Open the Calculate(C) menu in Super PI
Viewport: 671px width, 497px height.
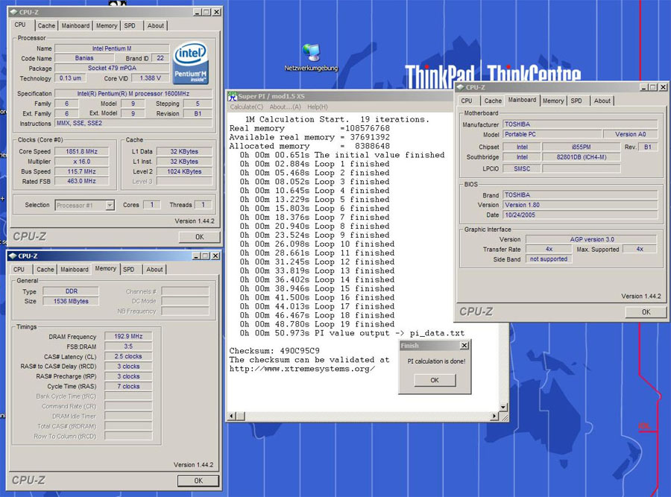[x=247, y=107]
